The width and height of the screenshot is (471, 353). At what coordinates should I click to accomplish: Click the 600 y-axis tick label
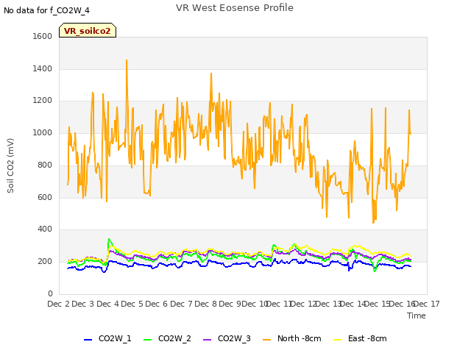[x=45, y=198]
